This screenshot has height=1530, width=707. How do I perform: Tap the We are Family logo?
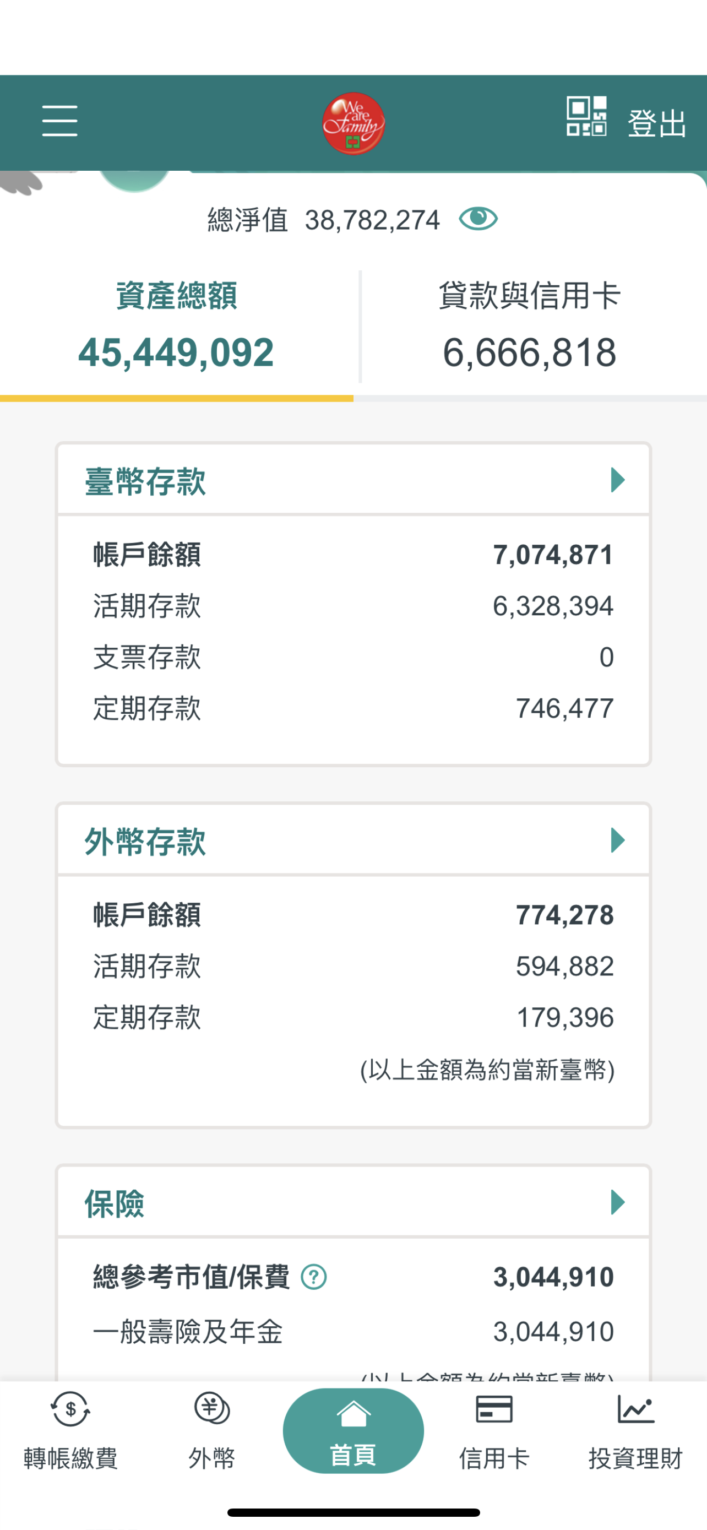point(353,123)
